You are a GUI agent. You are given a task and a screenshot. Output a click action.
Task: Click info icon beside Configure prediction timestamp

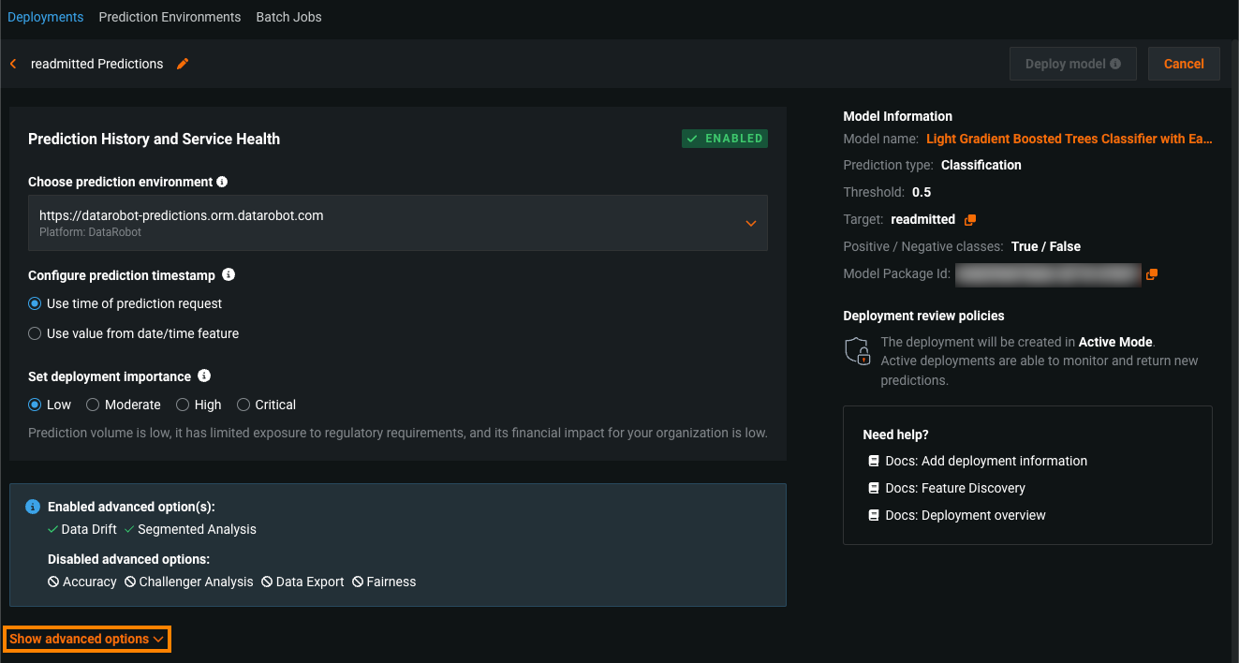coord(229,275)
